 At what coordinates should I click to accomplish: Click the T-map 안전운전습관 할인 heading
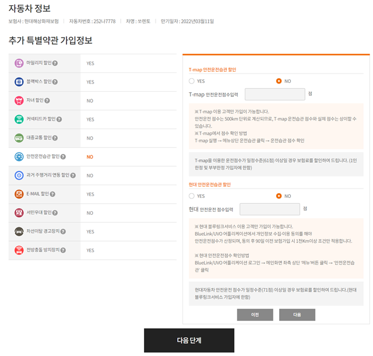tap(212, 69)
